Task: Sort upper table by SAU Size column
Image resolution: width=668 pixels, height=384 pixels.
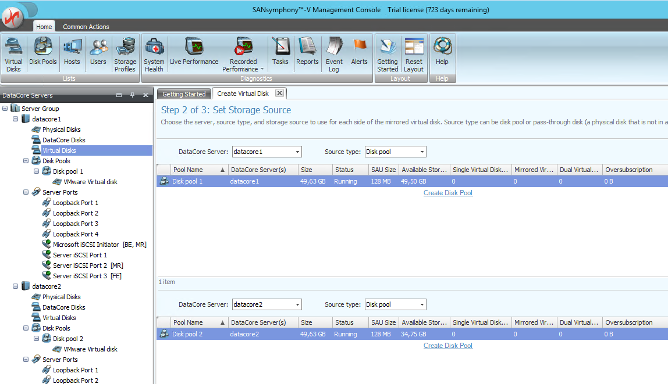Action: [x=383, y=170]
